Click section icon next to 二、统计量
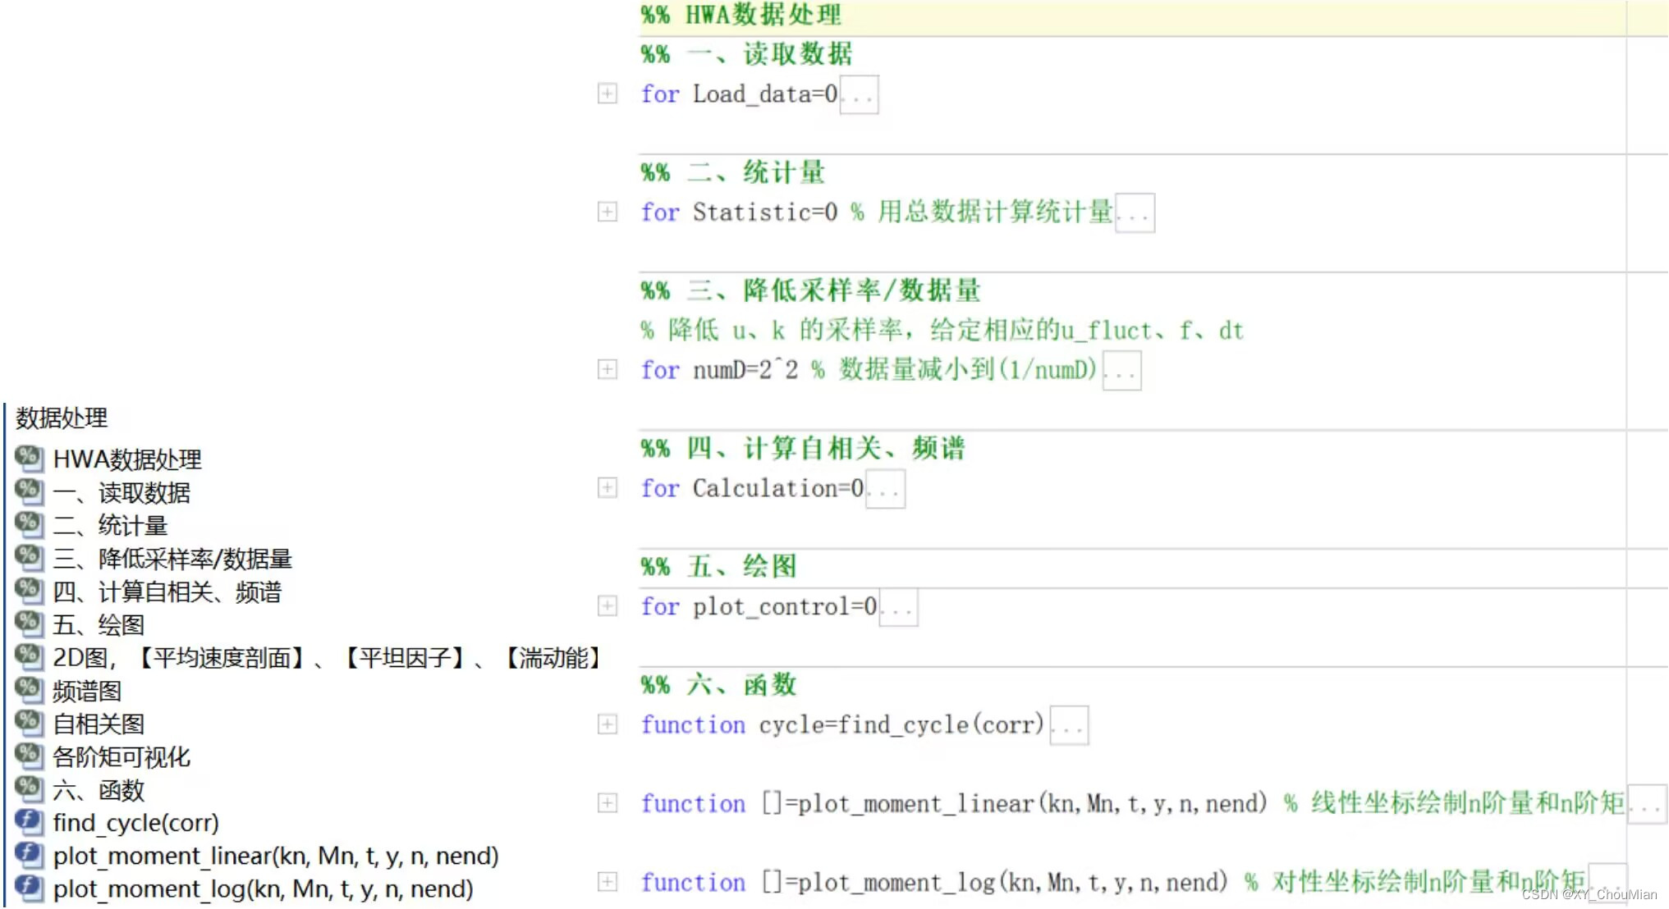Viewport: 1669px width, 909px height. [29, 524]
